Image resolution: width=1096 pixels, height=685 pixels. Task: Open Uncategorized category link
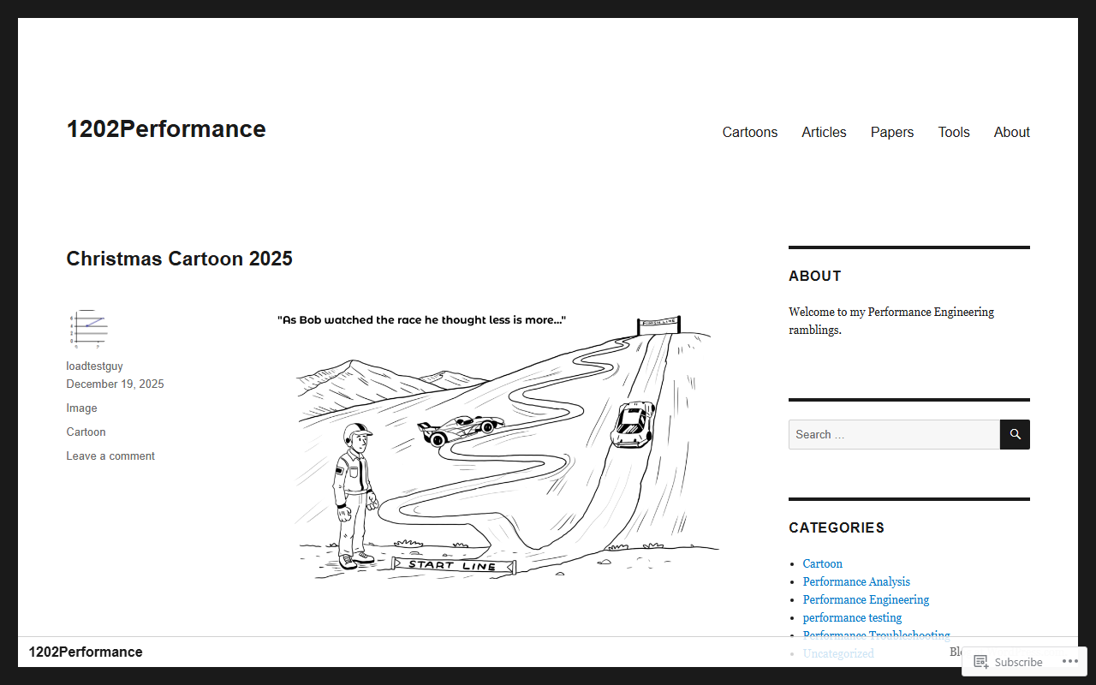838,653
